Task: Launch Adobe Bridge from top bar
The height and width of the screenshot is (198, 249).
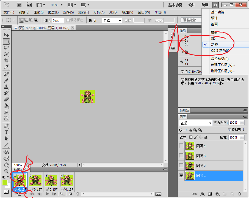Action: pyautogui.click(x=19, y=5)
